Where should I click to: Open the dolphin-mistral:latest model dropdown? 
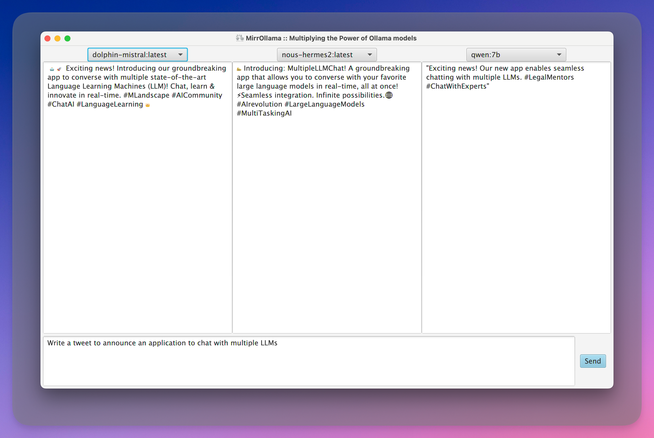(x=137, y=55)
